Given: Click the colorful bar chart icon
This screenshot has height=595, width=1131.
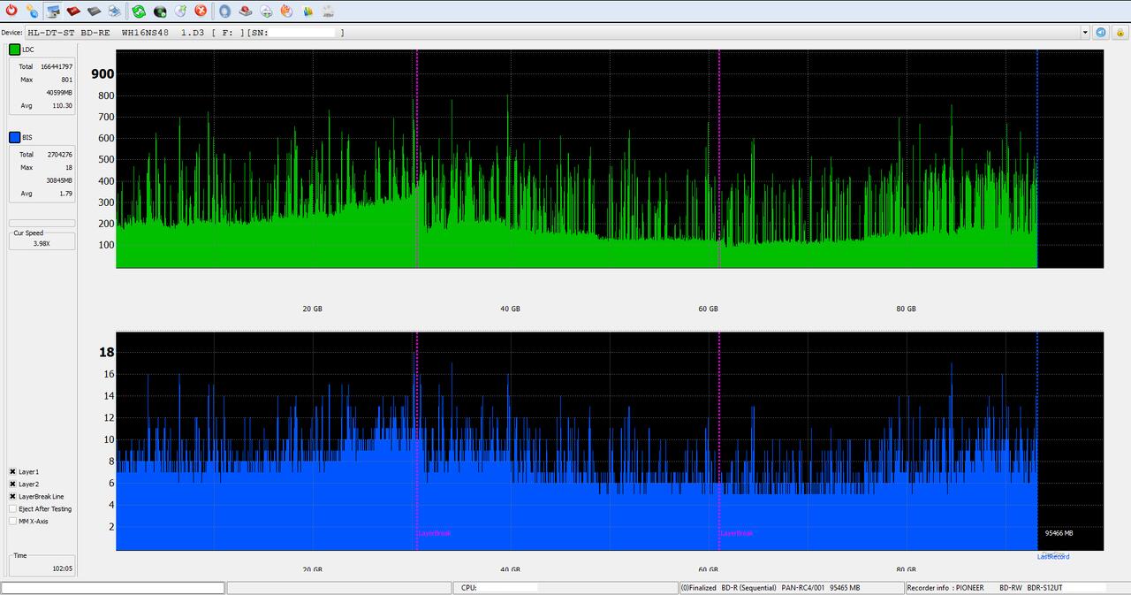Looking at the screenshot, I should pyautogui.click(x=307, y=11).
